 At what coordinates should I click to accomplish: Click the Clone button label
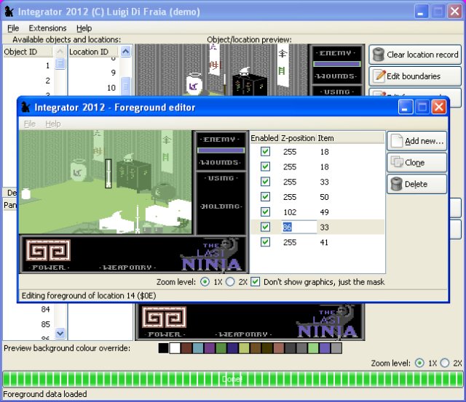[x=414, y=163]
